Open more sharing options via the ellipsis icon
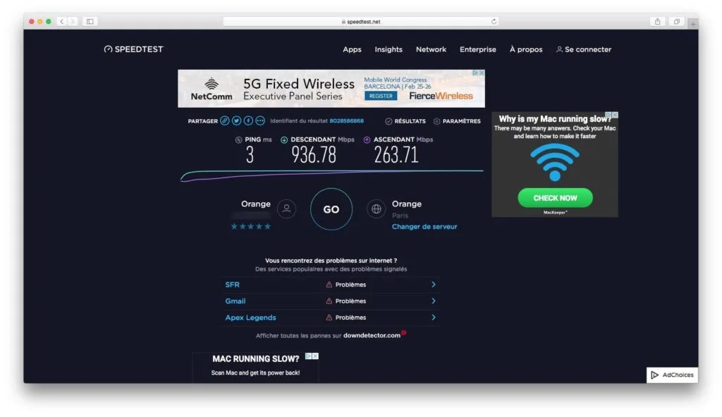The image size is (722, 417). pyautogui.click(x=261, y=121)
